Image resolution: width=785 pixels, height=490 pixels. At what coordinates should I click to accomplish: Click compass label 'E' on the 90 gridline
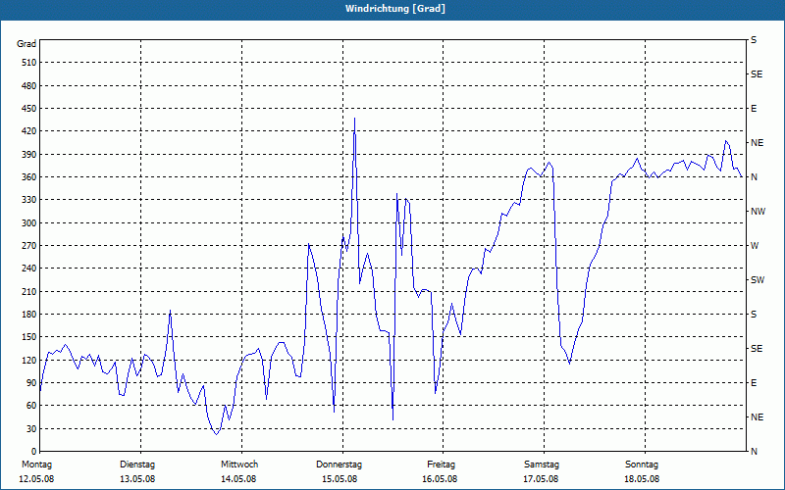point(754,383)
